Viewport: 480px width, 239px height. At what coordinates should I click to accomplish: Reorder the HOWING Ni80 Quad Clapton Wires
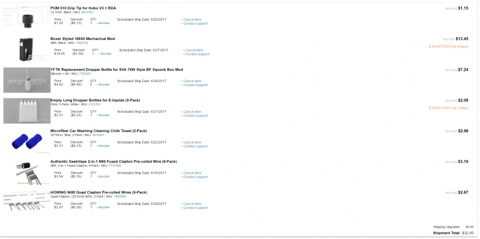104,207
